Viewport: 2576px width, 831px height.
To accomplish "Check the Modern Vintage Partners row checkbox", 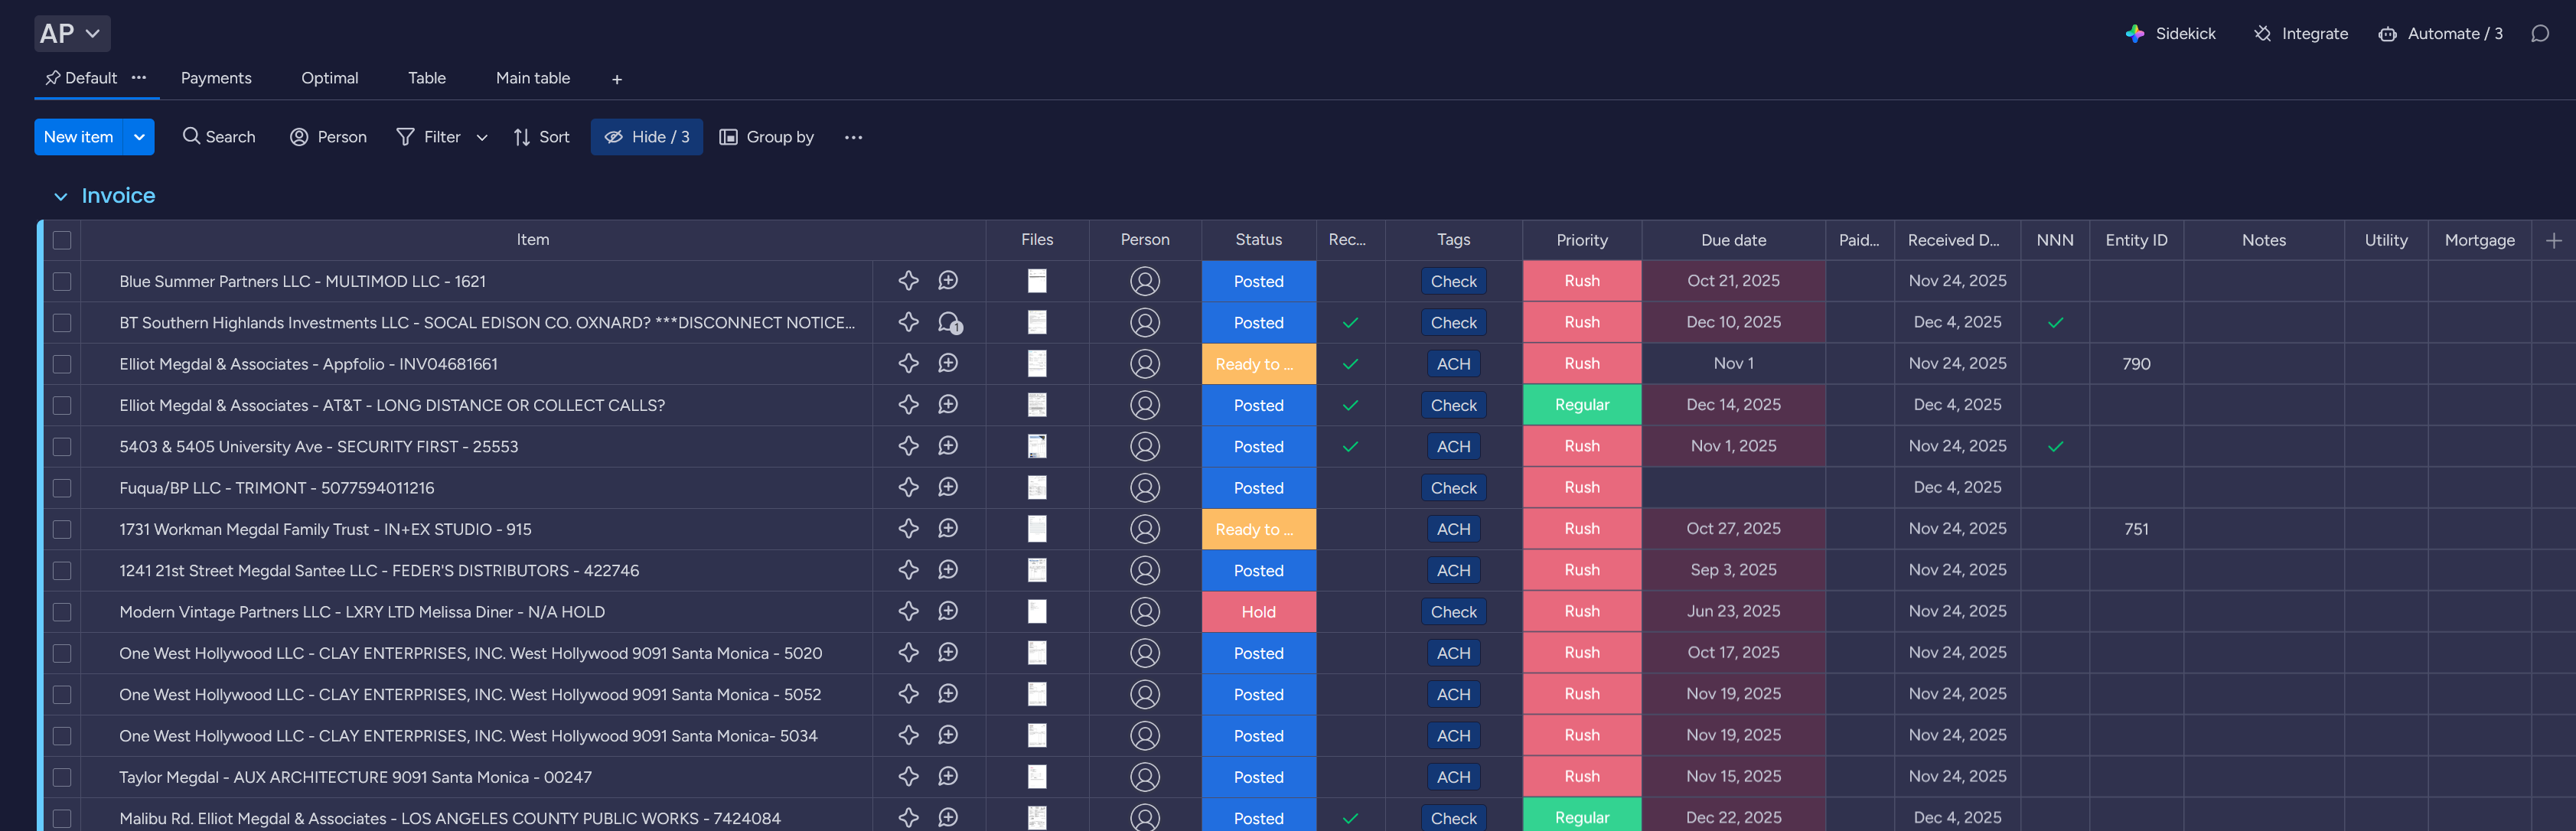I will 61,611.
